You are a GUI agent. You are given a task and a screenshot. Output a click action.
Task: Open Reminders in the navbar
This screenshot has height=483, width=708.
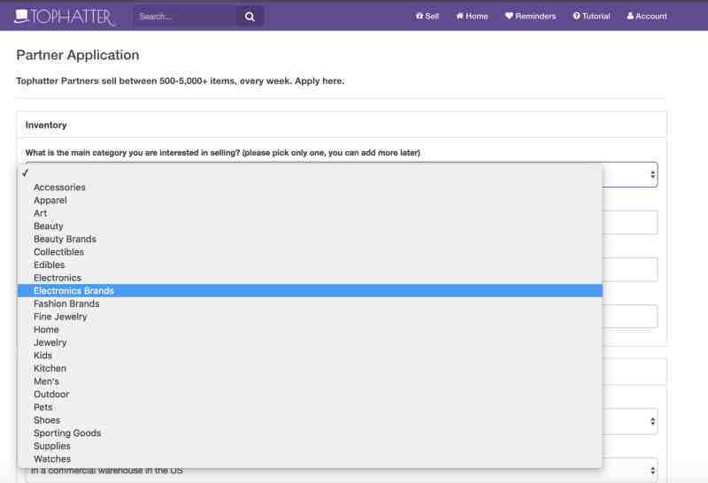click(530, 16)
